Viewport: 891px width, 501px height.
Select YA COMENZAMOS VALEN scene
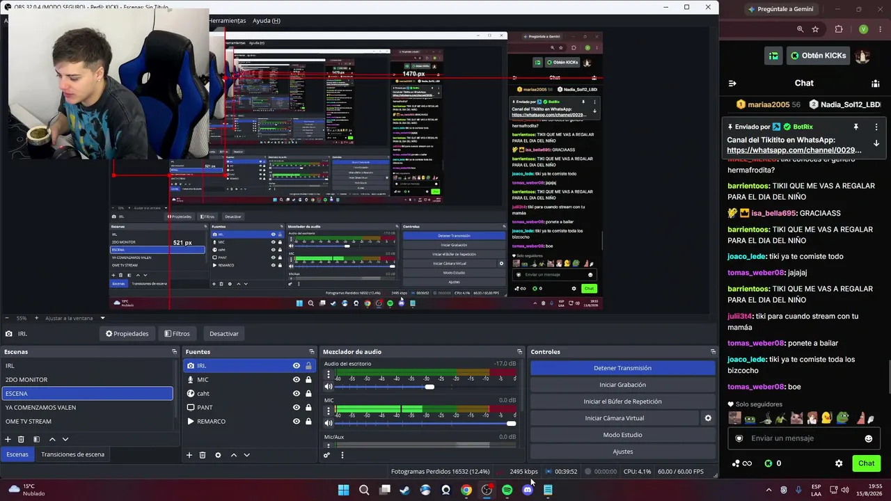point(87,408)
